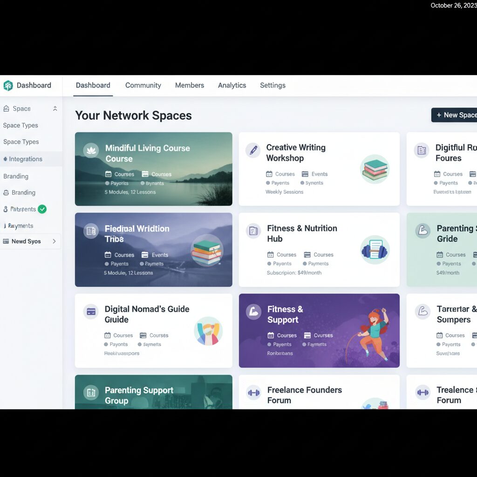Click the flexed arm icon on Fitness & Support
Viewport: 477px width, 477px height.
pos(253,311)
